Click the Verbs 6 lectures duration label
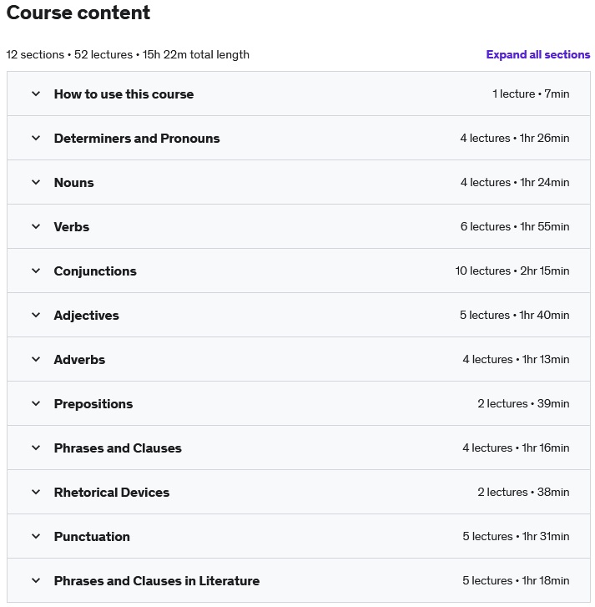The width and height of the screenshot is (595, 607). 515,226
